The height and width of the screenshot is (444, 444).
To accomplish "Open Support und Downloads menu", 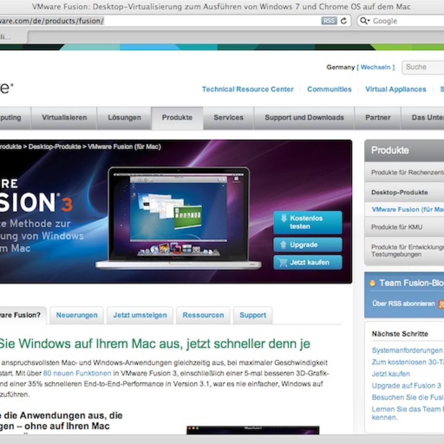I will coord(304,118).
